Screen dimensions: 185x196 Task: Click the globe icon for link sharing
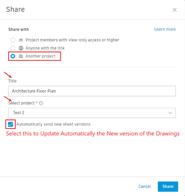[21, 48]
